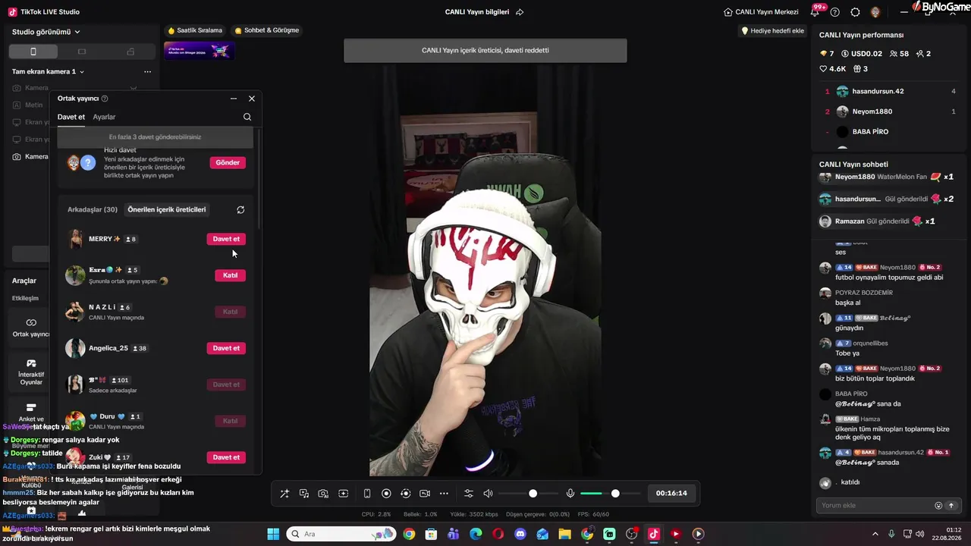
Task: Open İnteraktif Oyunlar tool
Action: coord(31,372)
